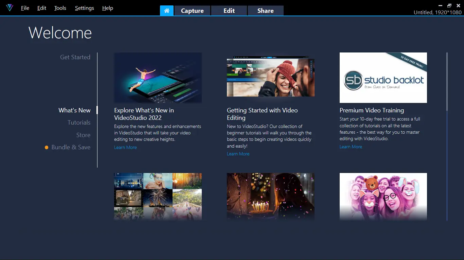Open the Settings menu
464x260 pixels.
click(x=84, y=8)
